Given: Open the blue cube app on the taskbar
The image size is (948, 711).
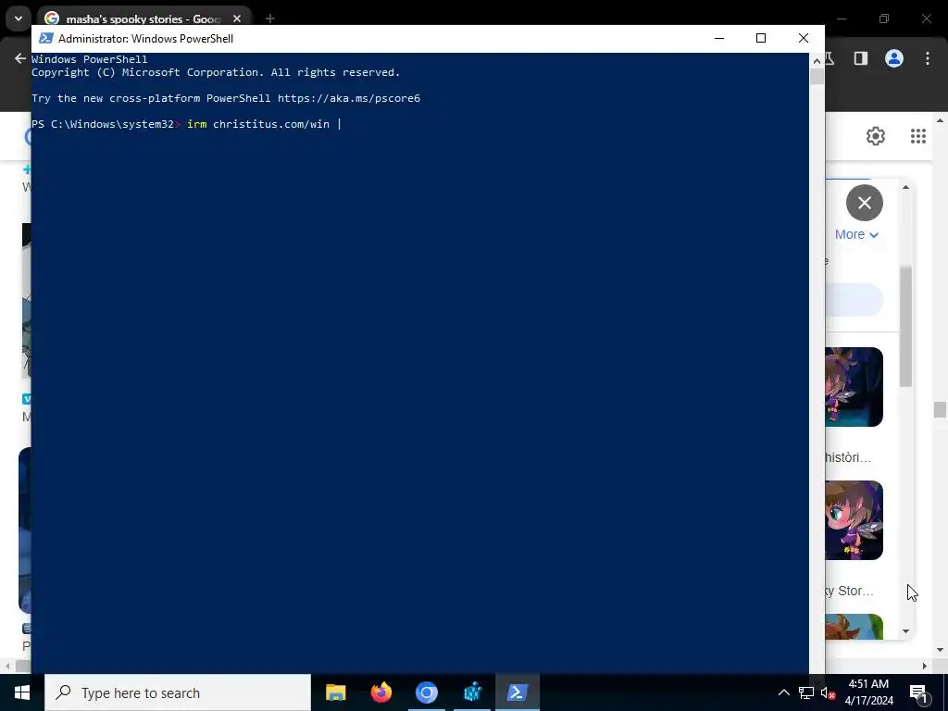Looking at the screenshot, I should point(472,692).
